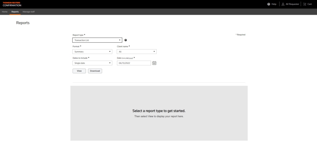This screenshot has width=317, height=145.
Task: Open the shopping cart icon
Action: coord(305,4)
